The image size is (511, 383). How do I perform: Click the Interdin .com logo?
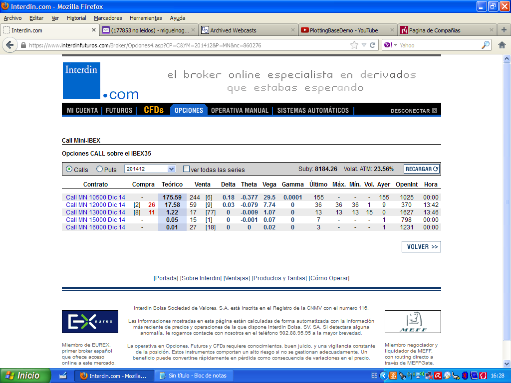(101, 81)
